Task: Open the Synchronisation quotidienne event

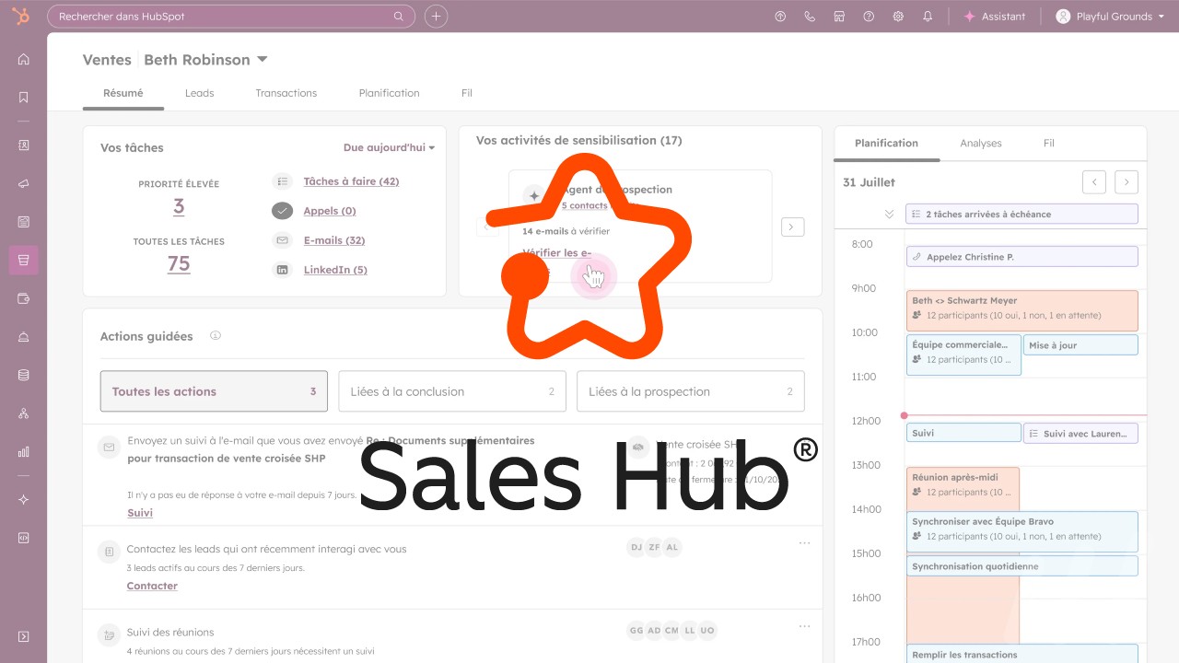Action: [1021, 566]
